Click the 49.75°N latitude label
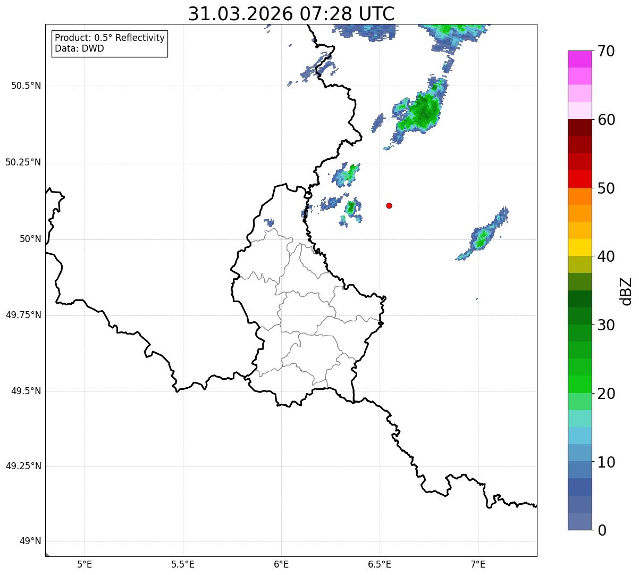The width and height of the screenshot is (639, 575). pyautogui.click(x=23, y=315)
